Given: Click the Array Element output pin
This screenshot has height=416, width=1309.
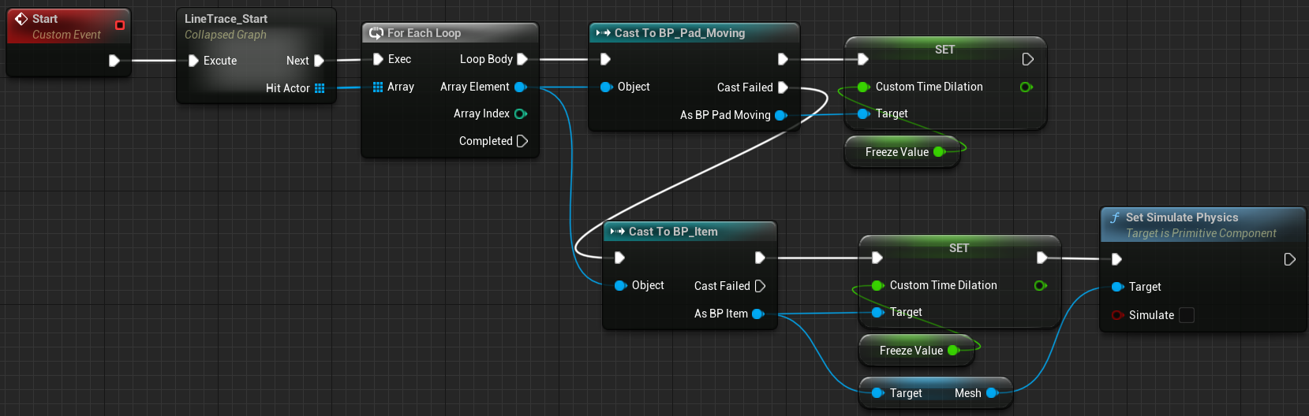Looking at the screenshot, I should pyautogui.click(x=521, y=87).
